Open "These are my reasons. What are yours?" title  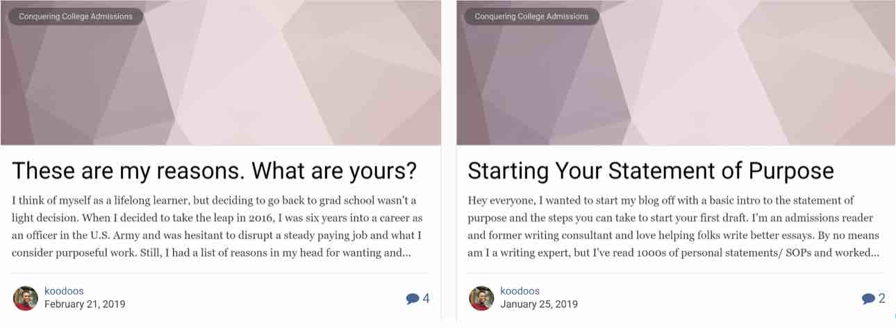point(215,170)
